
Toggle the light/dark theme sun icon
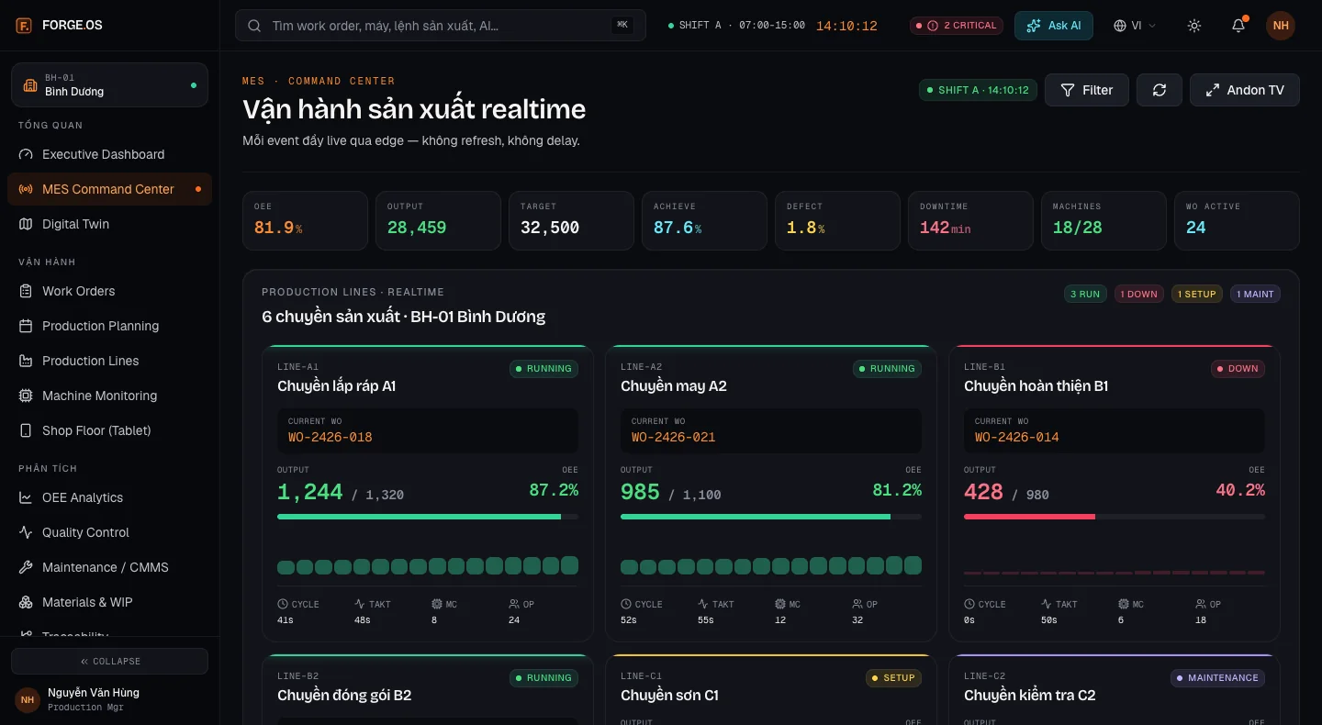click(x=1194, y=26)
